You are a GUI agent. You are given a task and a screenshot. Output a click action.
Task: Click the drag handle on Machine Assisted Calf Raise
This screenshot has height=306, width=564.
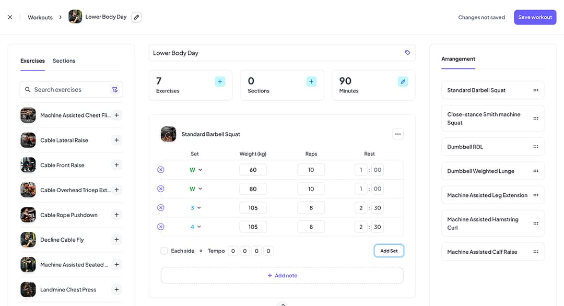tap(536, 251)
